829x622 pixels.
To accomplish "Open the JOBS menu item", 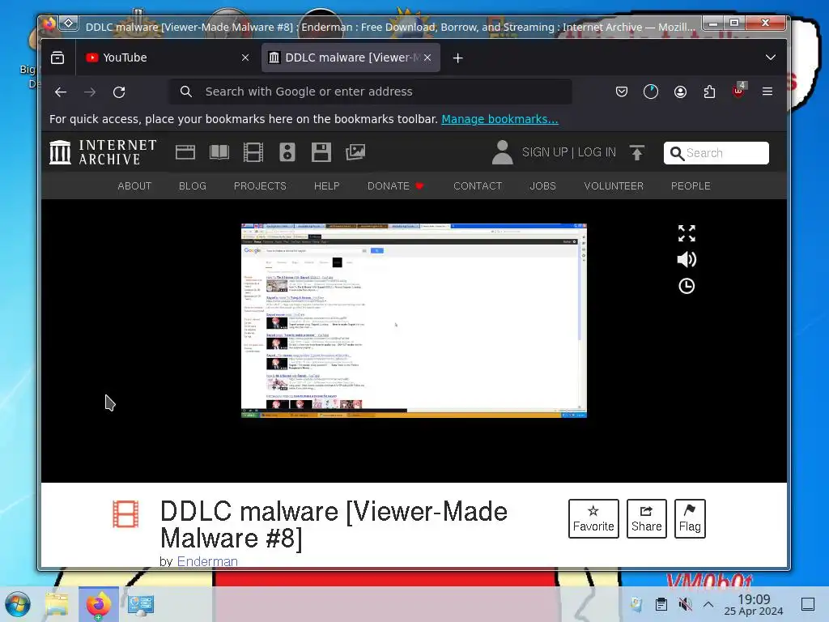I will (x=542, y=186).
